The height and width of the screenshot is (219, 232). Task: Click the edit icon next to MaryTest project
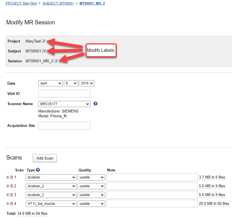click(x=44, y=41)
